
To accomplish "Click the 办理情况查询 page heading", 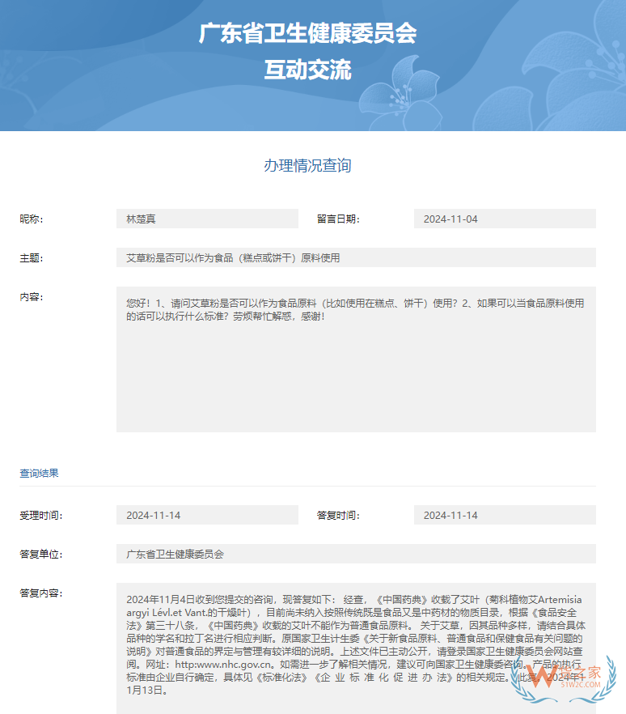I will (307, 166).
